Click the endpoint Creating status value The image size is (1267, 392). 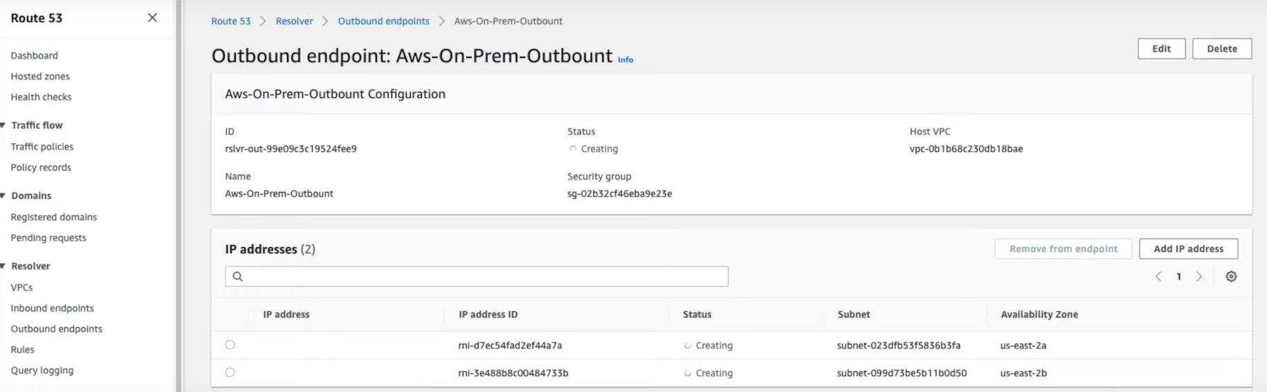pos(593,149)
